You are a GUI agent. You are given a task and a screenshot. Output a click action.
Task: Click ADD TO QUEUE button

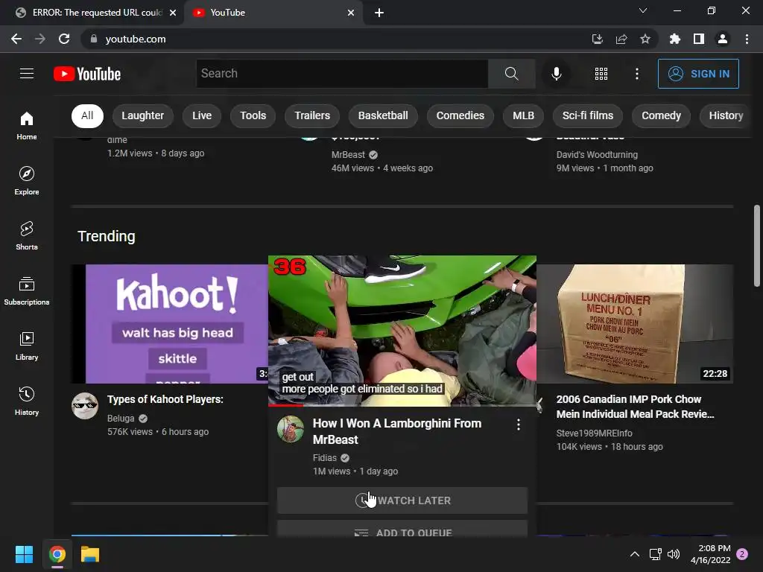(402, 530)
